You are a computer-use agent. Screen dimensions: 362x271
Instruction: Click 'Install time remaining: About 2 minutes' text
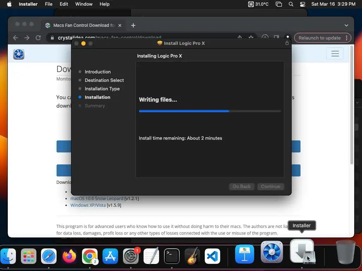(x=180, y=138)
